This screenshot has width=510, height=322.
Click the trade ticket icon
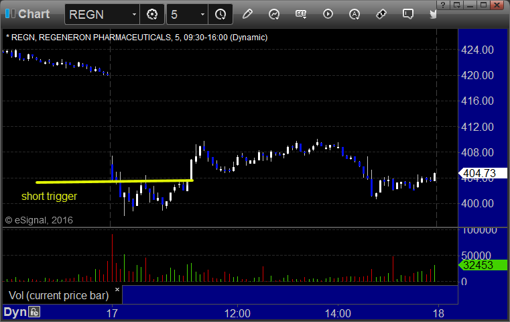tap(381, 14)
